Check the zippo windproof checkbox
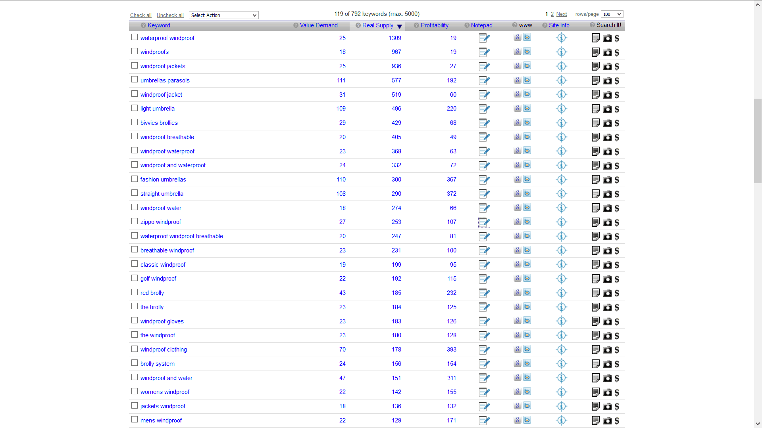The width and height of the screenshot is (762, 428). coord(135,221)
